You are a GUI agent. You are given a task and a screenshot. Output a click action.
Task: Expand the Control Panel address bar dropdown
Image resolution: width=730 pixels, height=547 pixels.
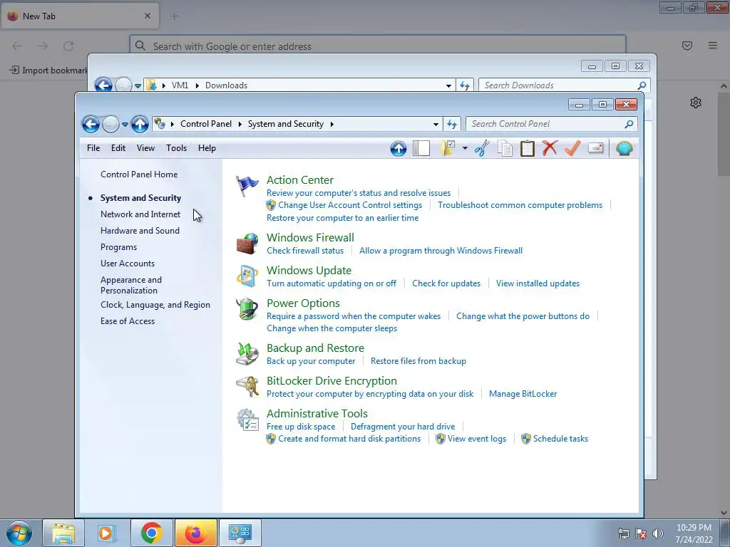pos(436,124)
